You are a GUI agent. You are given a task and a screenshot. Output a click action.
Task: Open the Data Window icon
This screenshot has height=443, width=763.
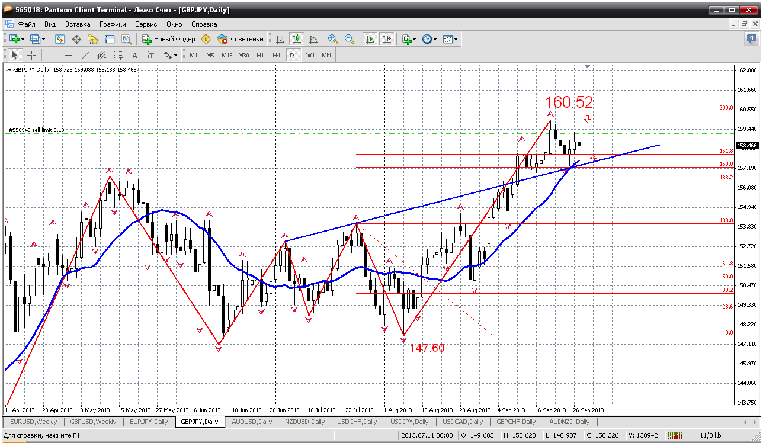(76, 39)
